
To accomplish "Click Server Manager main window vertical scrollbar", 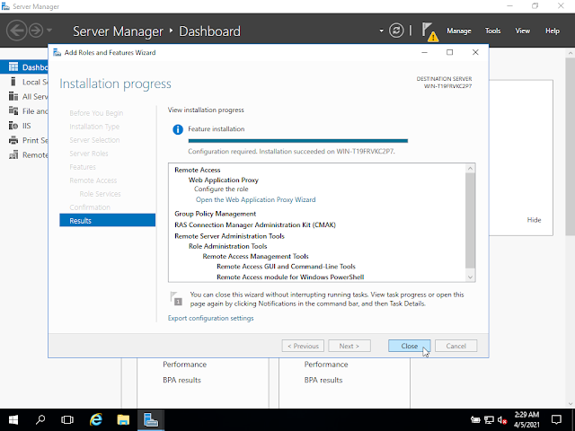I will point(571,145).
